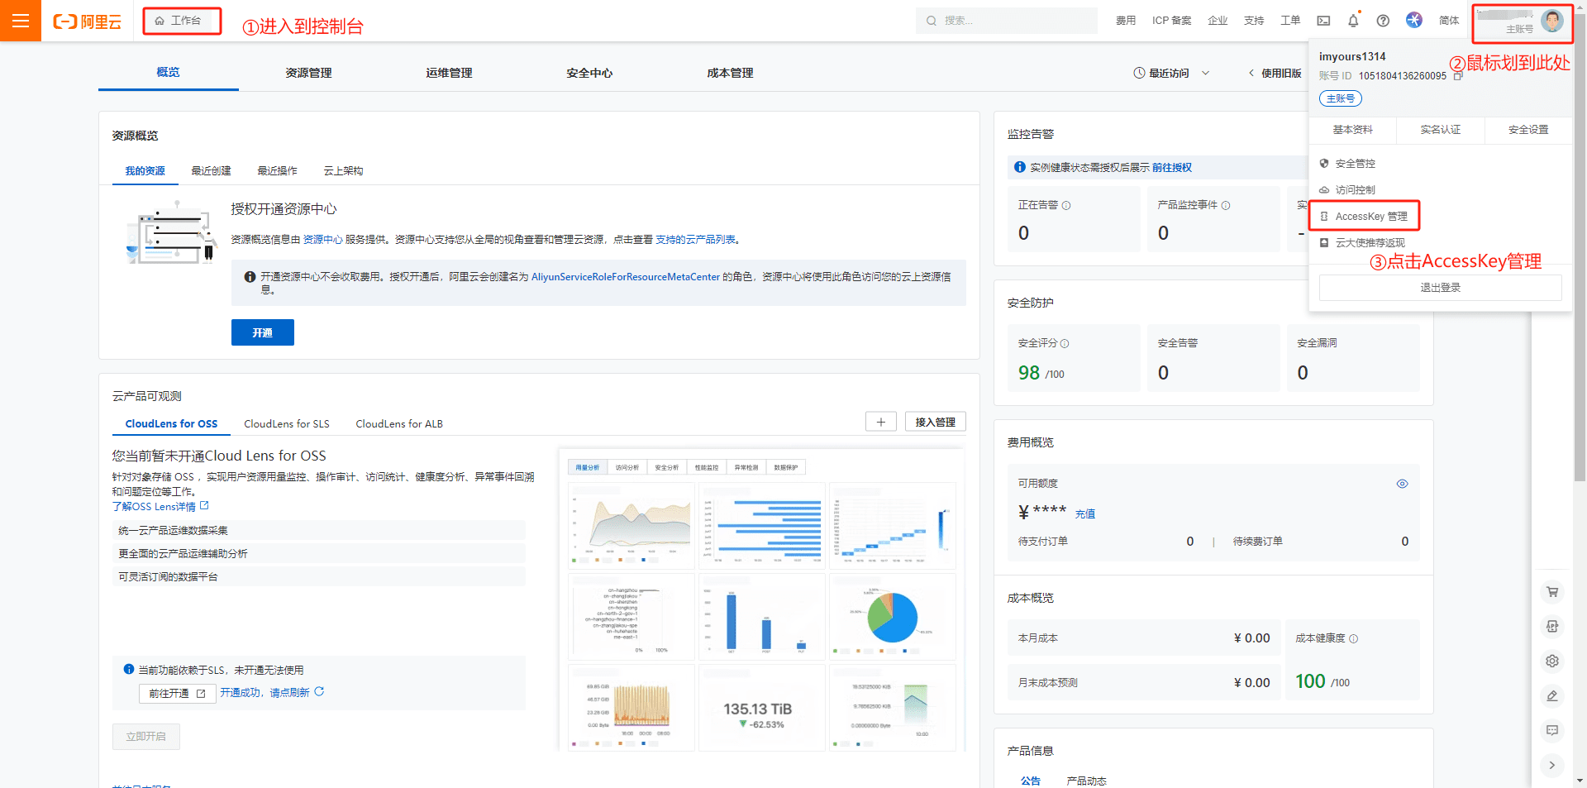Open the hamburger navigation menu
The height and width of the screenshot is (788, 1587).
click(21, 21)
